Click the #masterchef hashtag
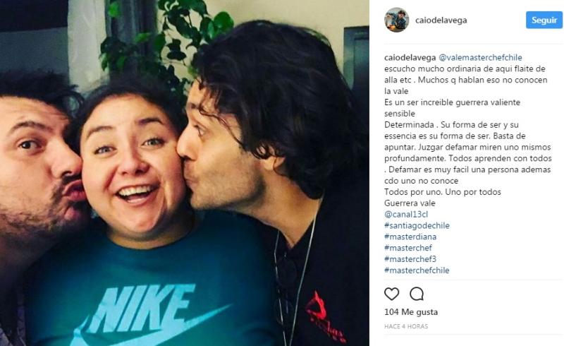The width and height of the screenshot is (564, 346). click(x=408, y=248)
